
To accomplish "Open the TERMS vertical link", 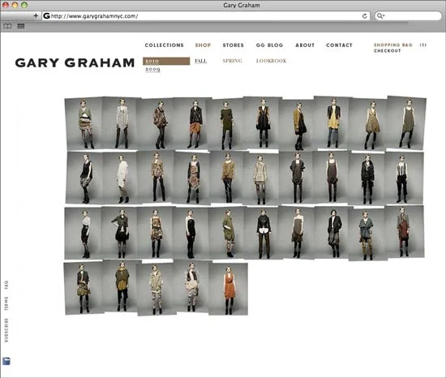I will [x=6, y=303].
